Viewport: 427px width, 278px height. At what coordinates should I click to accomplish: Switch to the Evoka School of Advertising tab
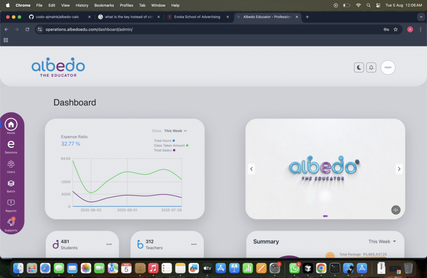coord(197,17)
